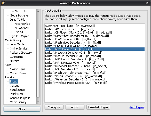Screen dimensions: 151x116
Task: Click the sidebar vertical scrollbar thumb
Action: click(x=38, y=68)
